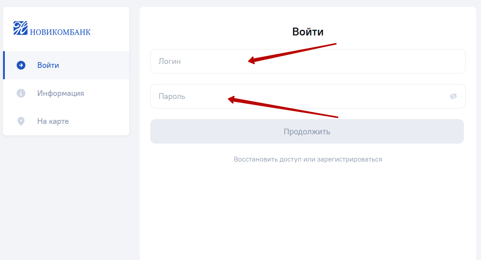
Task: Click the Логин input field
Action: [308, 61]
